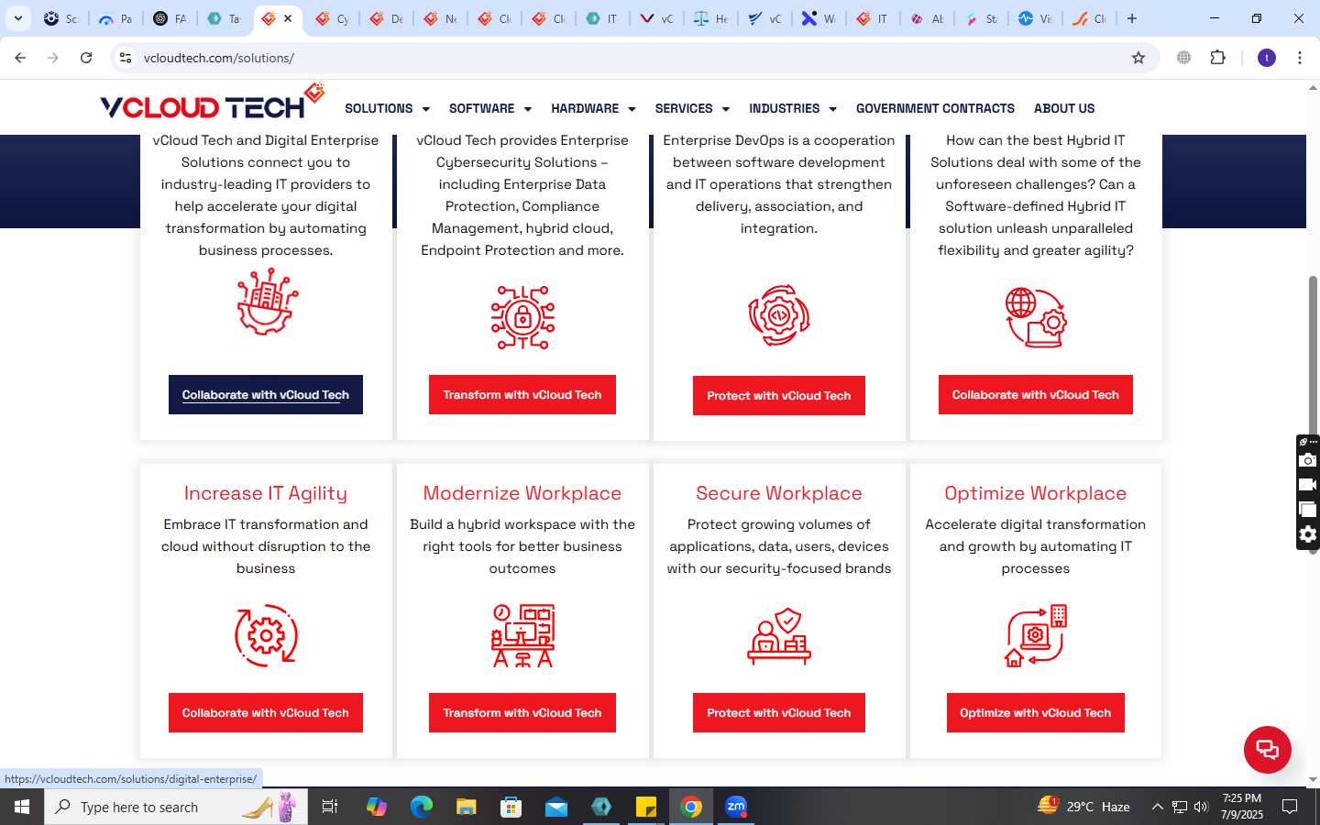Image resolution: width=1320 pixels, height=825 pixels.
Task: Expand the SOLUTIONS dropdown menu
Action: (387, 108)
